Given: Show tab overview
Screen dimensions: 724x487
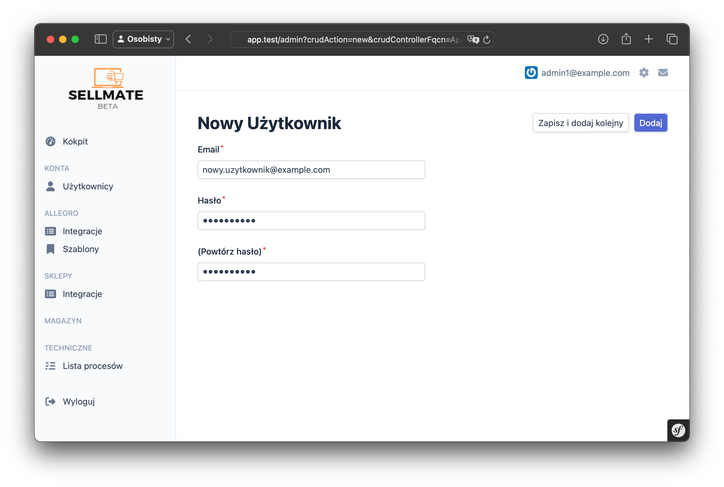Looking at the screenshot, I should click(x=672, y=39).
